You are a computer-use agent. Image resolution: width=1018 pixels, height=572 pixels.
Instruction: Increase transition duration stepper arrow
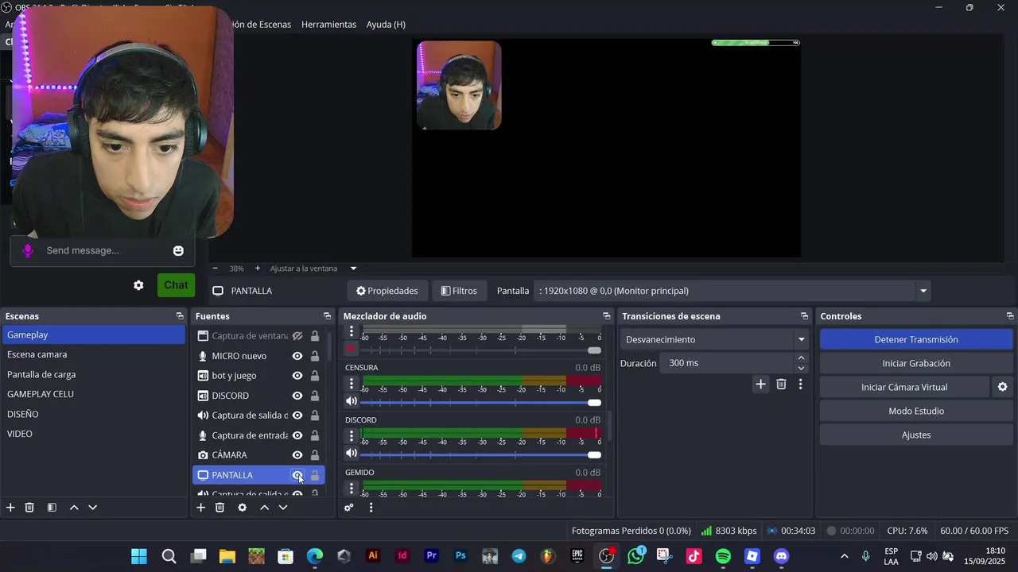[x=801, y=358]
